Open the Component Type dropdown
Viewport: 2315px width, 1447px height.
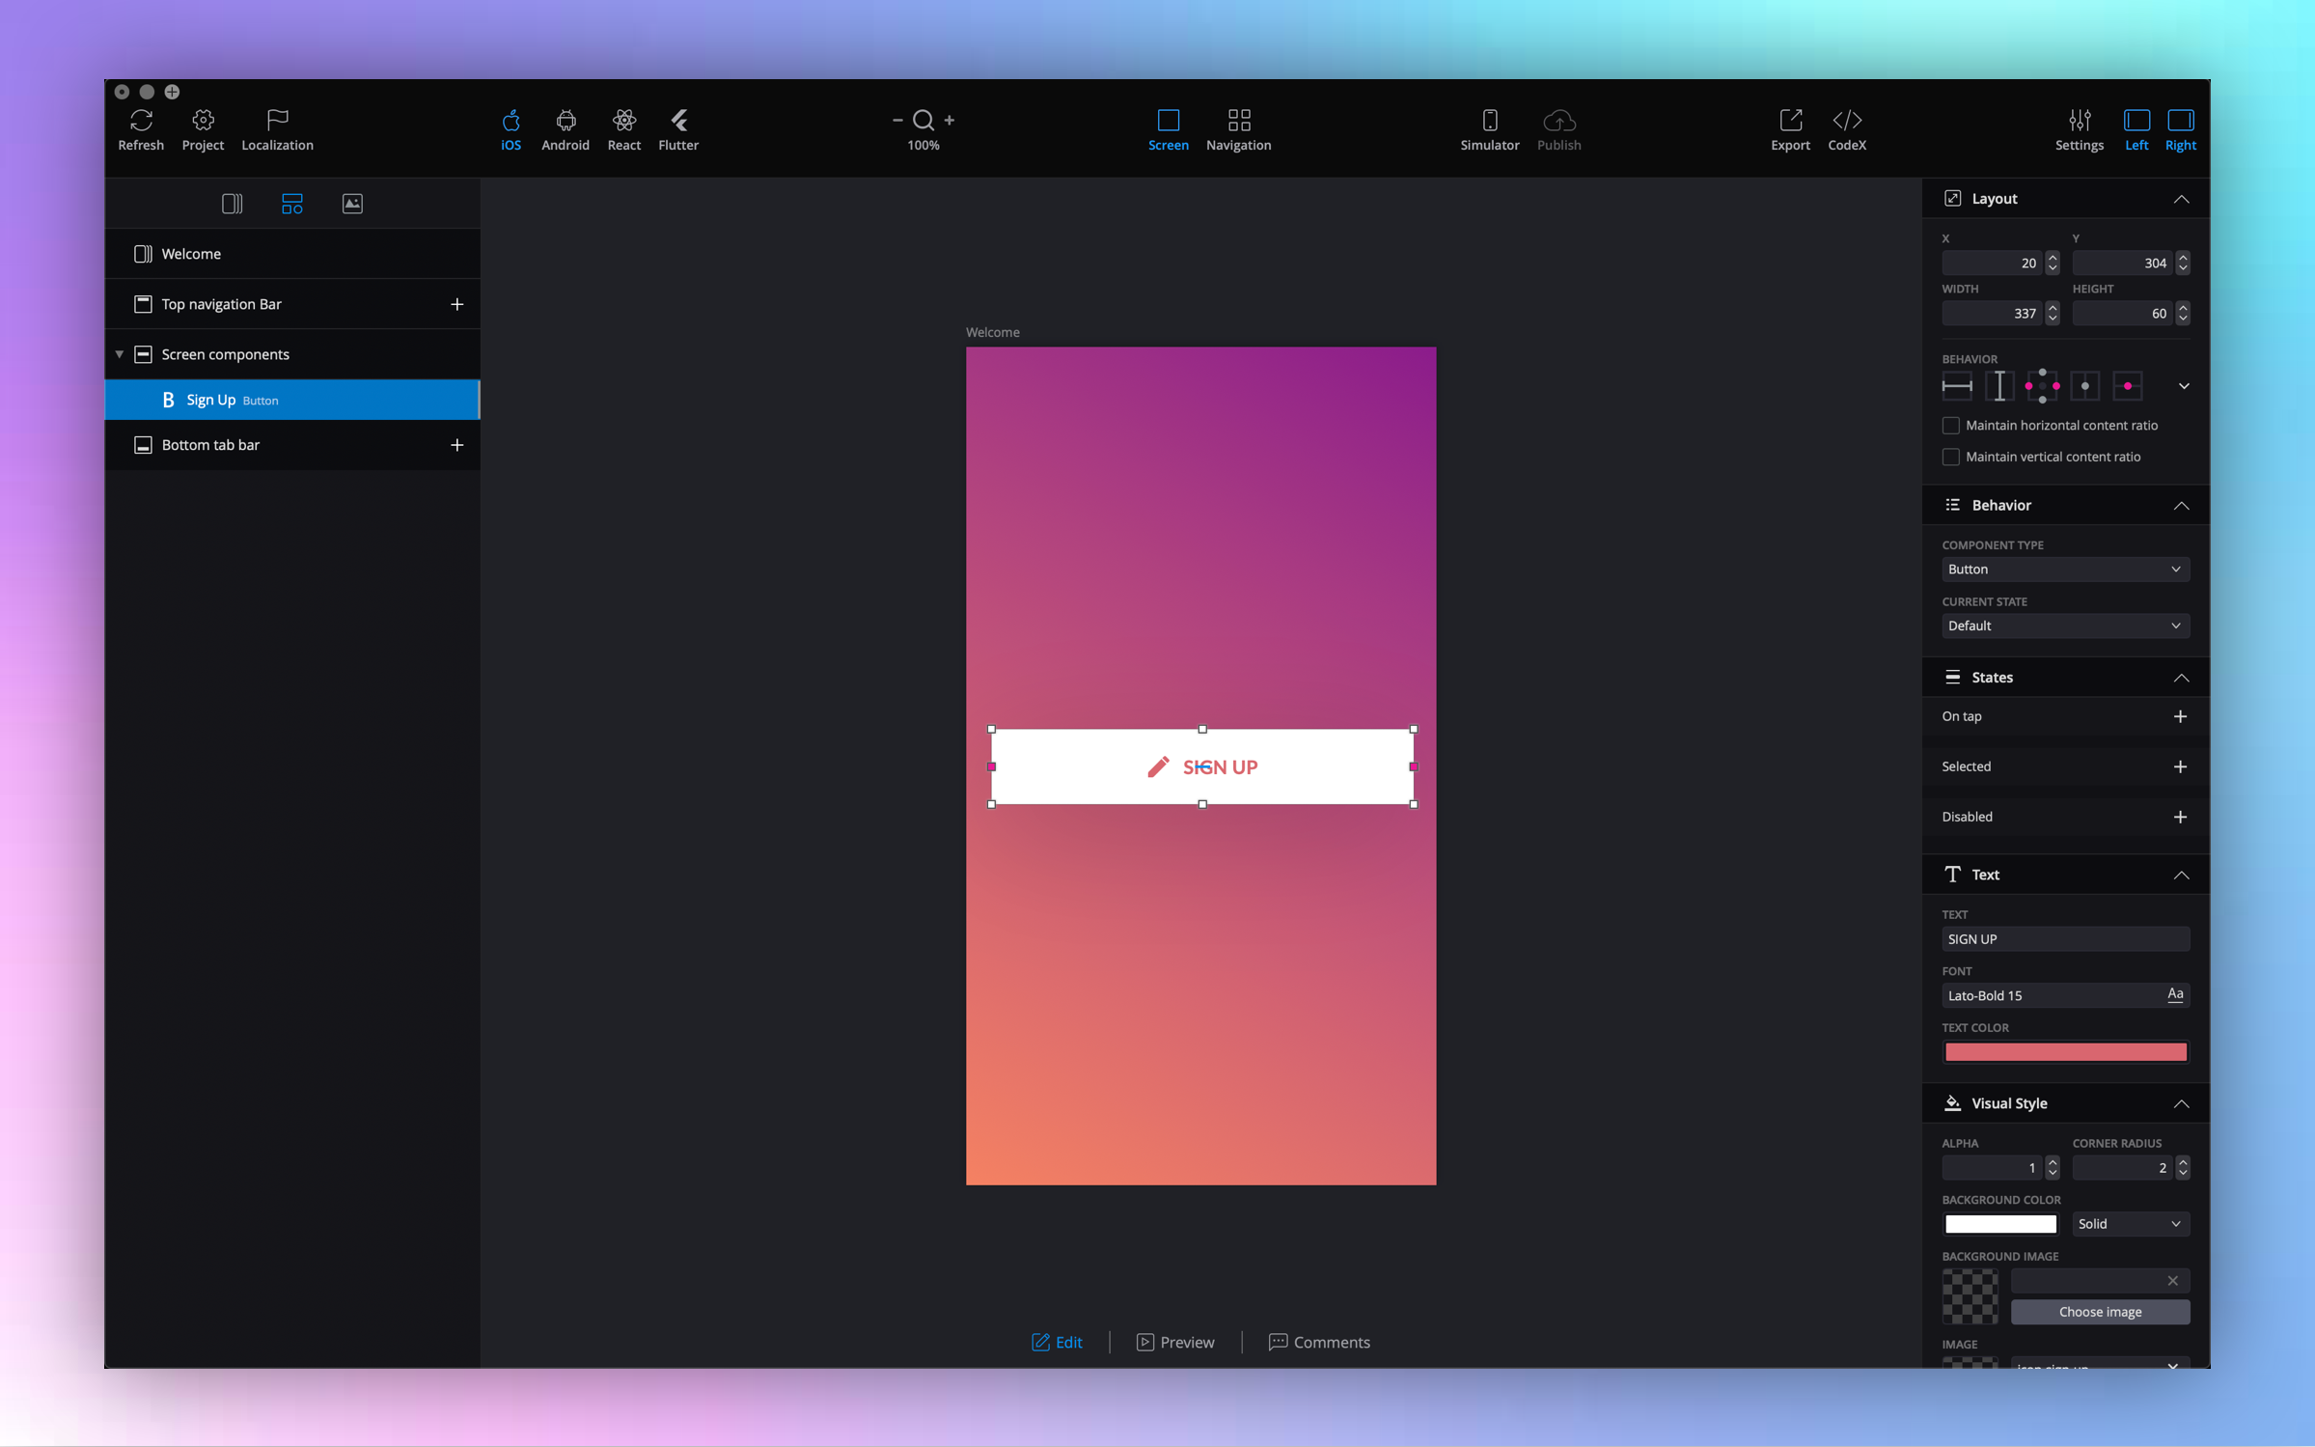coord(2064,570)
